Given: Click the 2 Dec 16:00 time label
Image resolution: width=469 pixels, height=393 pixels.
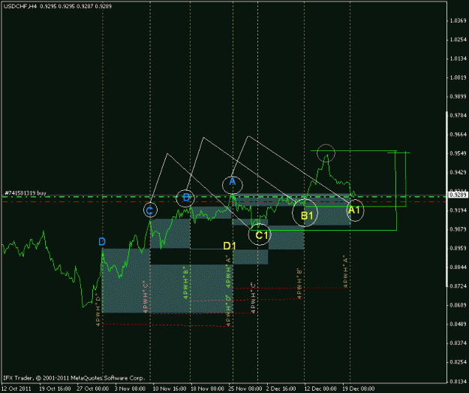Looking at the screenshot, I should tap(281, 388).
